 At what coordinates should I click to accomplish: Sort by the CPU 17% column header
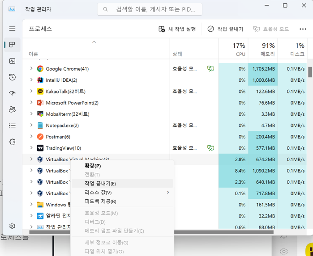(x=233, y=50)
